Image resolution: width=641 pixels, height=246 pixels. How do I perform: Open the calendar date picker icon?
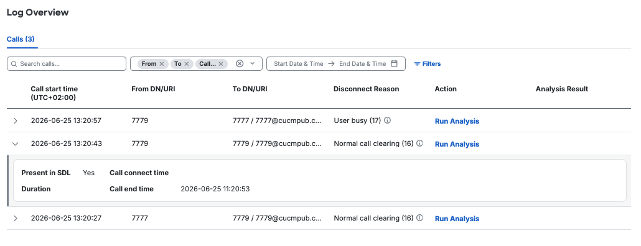pos(394,63)
